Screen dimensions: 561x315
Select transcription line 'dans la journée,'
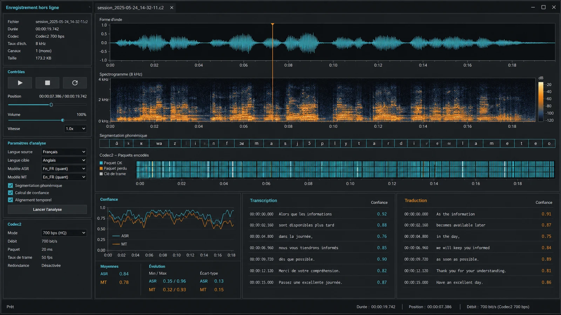tap(318, 237)
